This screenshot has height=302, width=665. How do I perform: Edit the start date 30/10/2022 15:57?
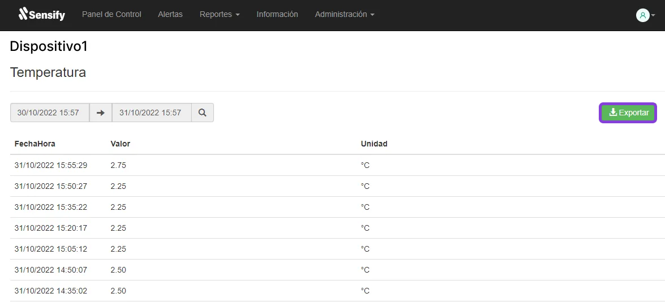click(x=50, y=113)
